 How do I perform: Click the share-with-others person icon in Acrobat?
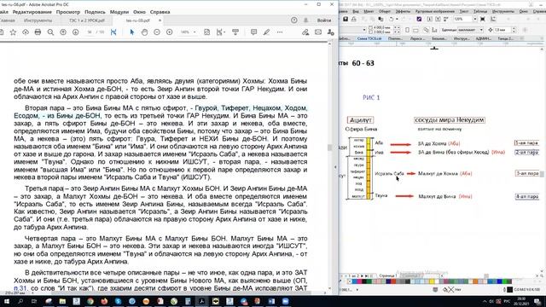330,32
